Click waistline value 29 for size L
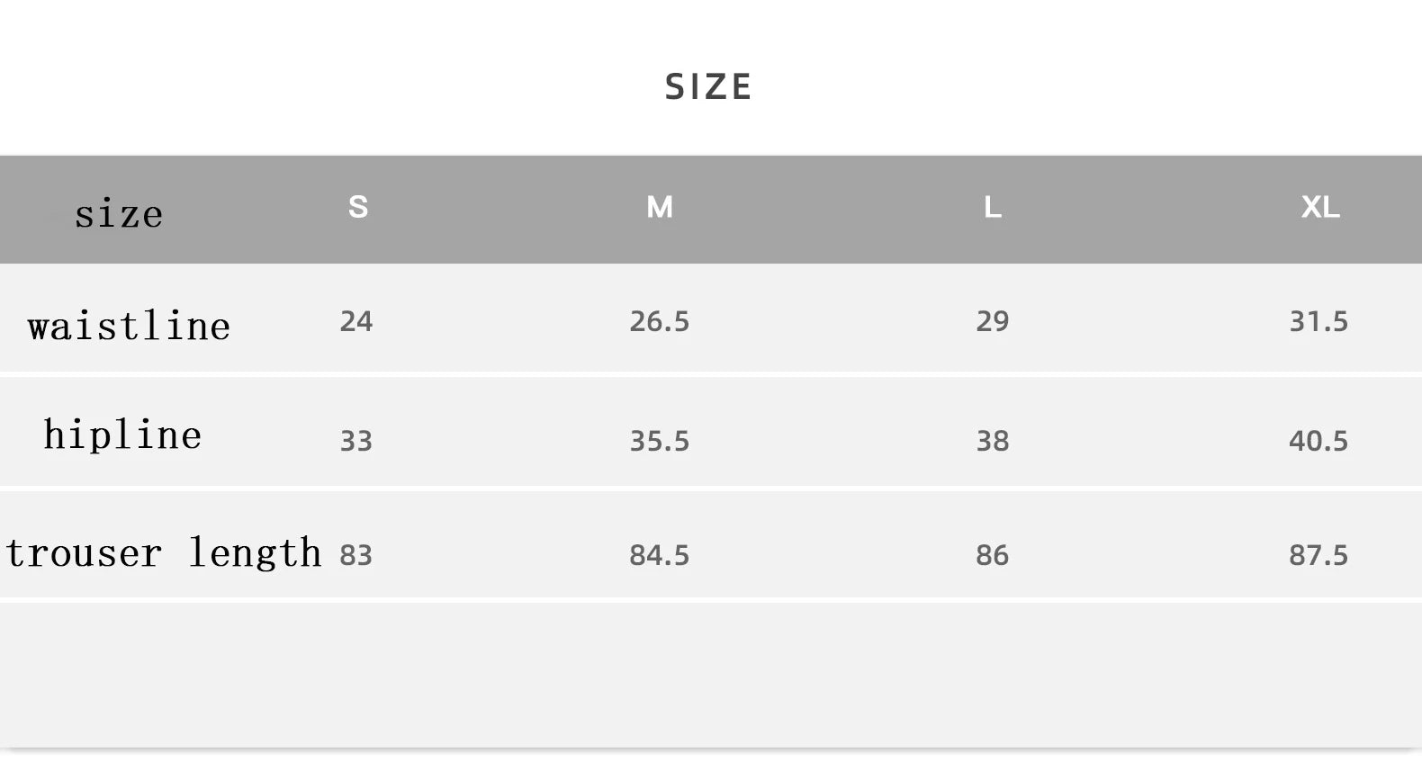 click(992, 321)
